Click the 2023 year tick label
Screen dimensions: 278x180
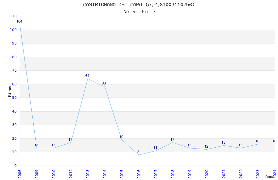(x=258, y=174)
